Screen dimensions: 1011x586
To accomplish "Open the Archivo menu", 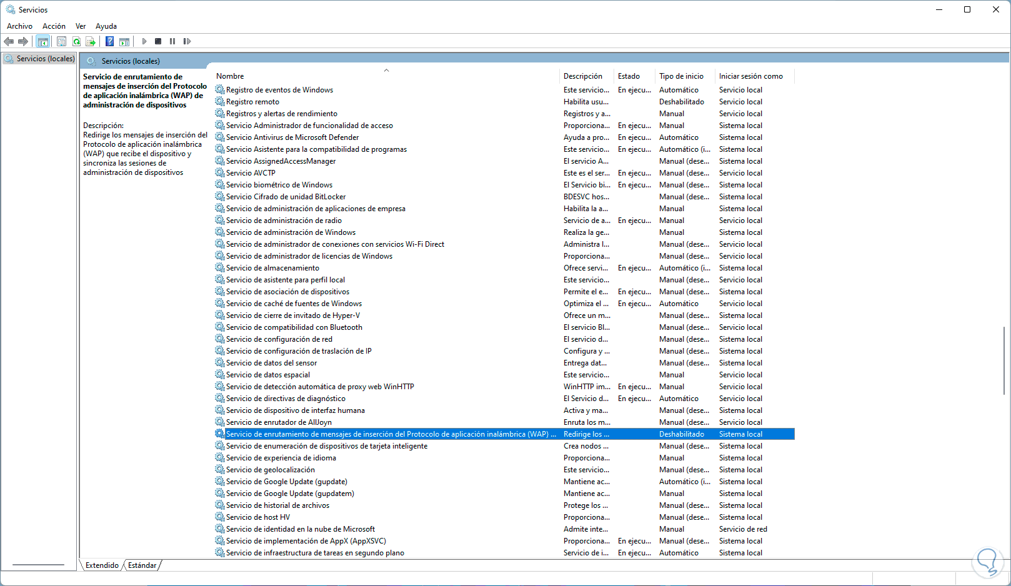I will click(19, 26).
